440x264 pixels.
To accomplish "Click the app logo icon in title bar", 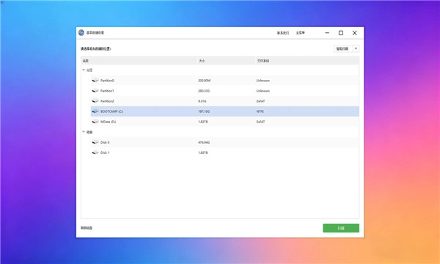I will (x=81, y=33).
